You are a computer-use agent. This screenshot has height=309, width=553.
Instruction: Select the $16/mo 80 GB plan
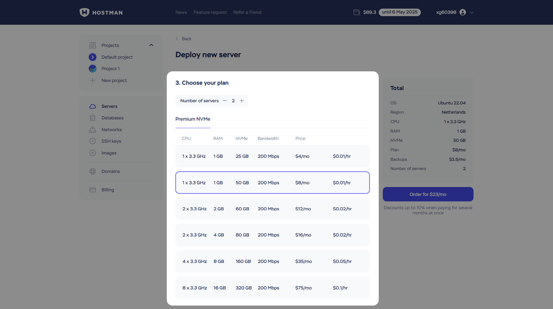point(272,235)
